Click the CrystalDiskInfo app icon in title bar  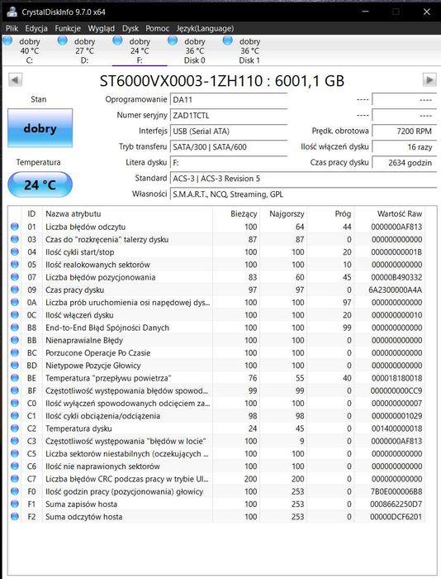pyautogui.click(x=12, y=12)
